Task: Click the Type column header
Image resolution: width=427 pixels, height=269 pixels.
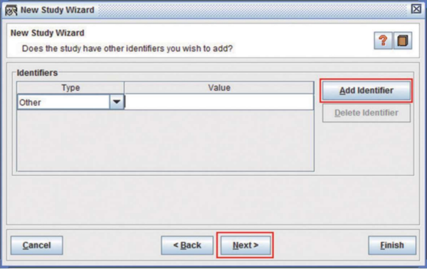Action: [x=70, y=88]
